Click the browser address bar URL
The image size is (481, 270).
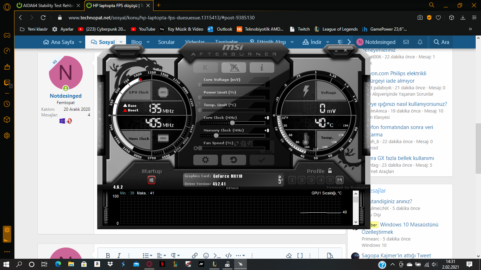pyautogui.click(x=162, y=18)
